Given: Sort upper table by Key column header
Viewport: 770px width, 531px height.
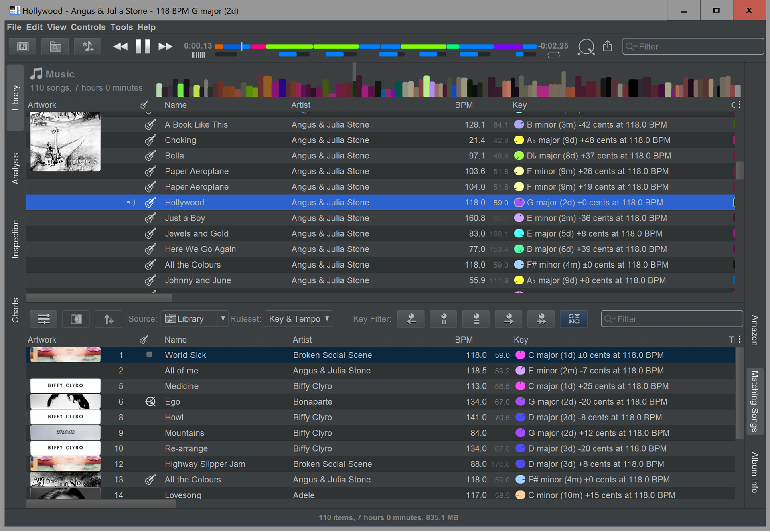Looking at the screenshot, I should (x=519, y=105).
